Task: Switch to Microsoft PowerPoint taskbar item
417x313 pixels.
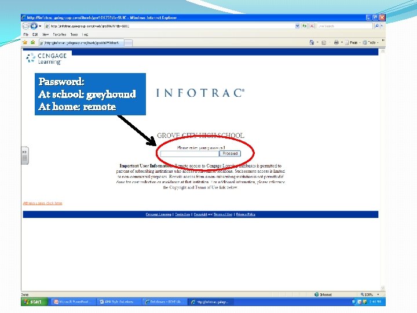Action: pos(72,302)
